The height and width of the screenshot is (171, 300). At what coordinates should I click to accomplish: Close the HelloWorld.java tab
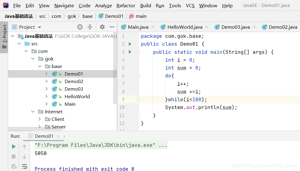207,27
